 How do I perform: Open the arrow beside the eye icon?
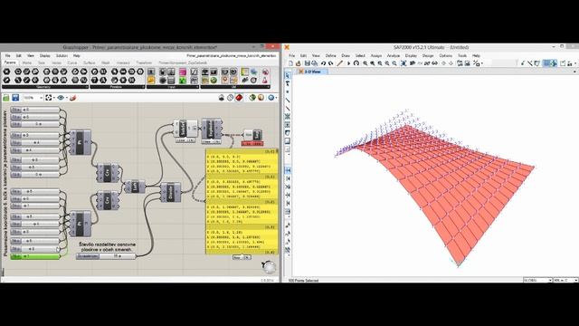coord(66,98)
